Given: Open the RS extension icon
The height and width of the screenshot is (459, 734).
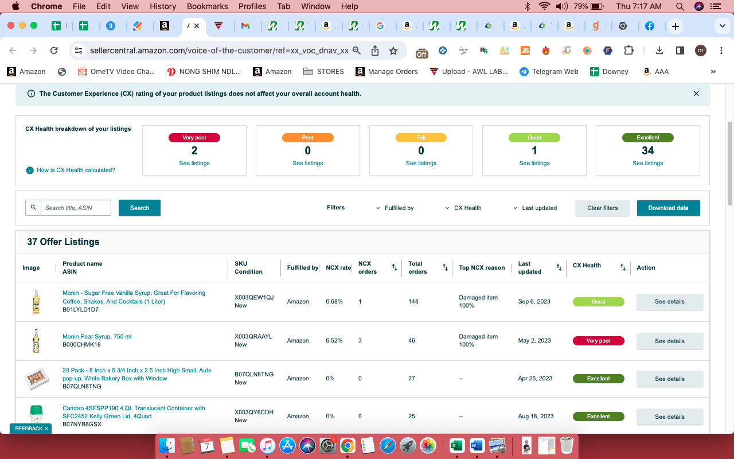Looking at the screenshot, I should [x=484, y=50].
